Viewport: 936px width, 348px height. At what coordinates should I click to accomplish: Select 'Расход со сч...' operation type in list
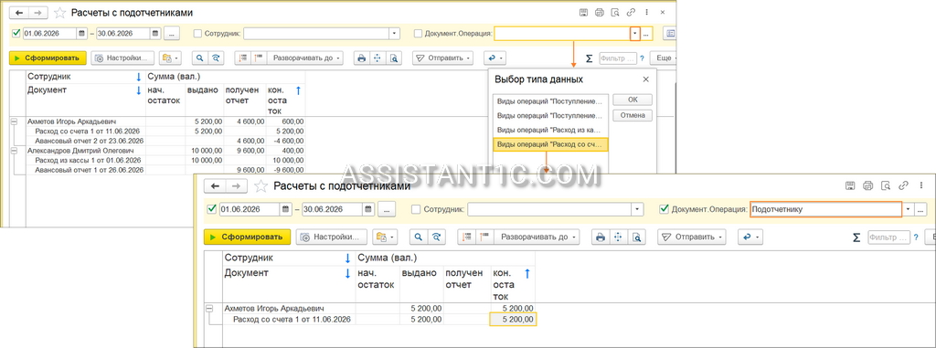point(551,144)
